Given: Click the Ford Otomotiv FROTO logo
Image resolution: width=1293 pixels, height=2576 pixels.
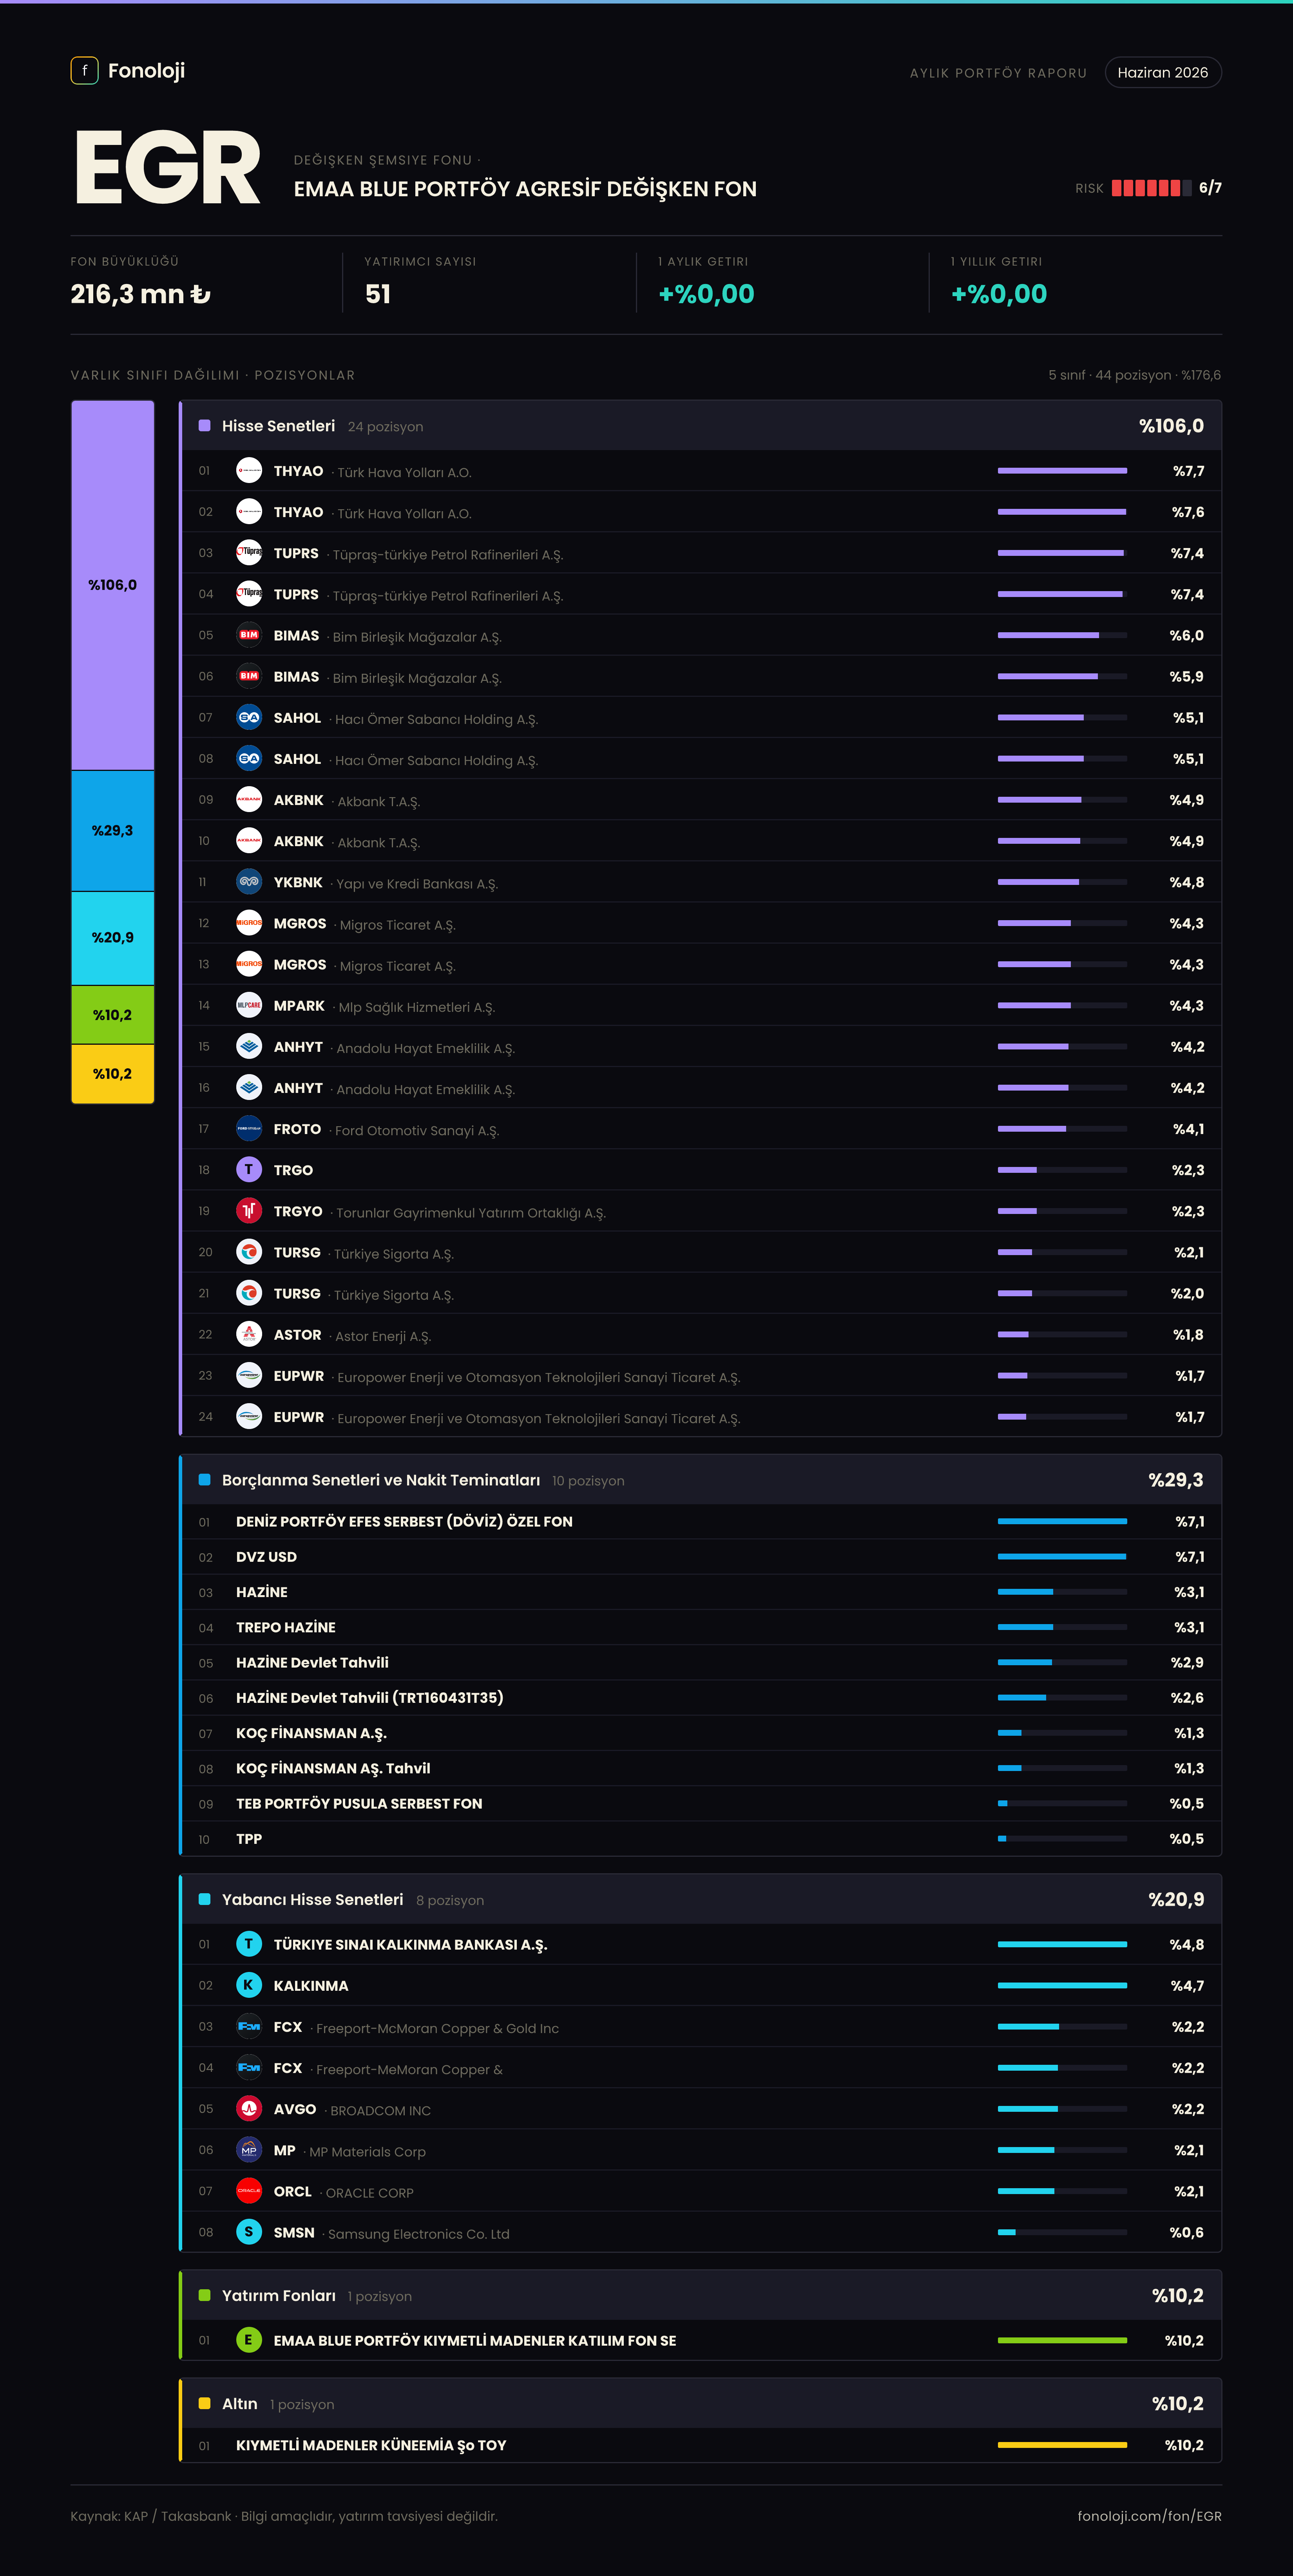Looking at the screenshot, I should click(249, 1128).
